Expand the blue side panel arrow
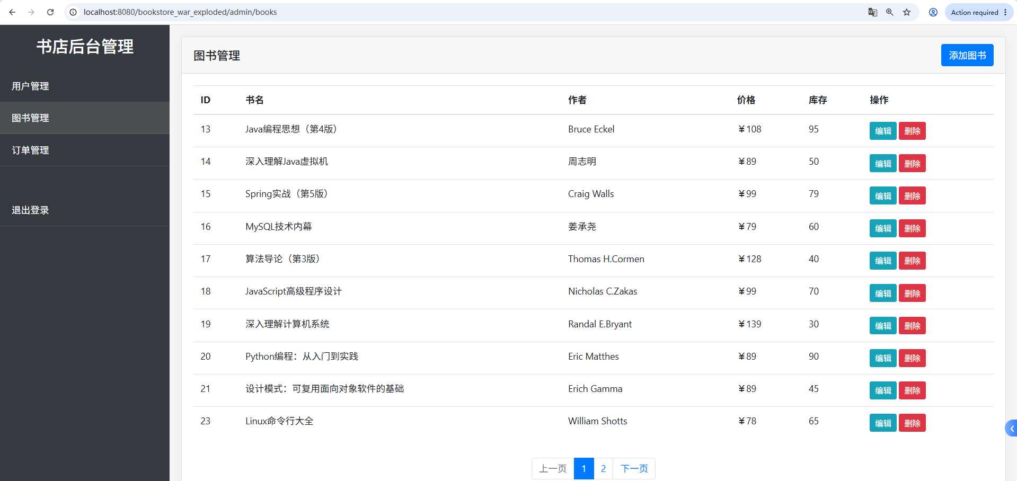1017x481 pixels. tap(1011, 428)
